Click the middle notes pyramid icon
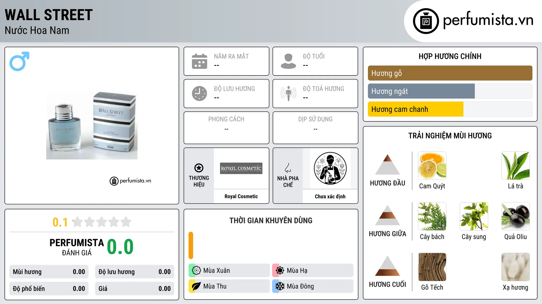 click(x=387, y=215)
